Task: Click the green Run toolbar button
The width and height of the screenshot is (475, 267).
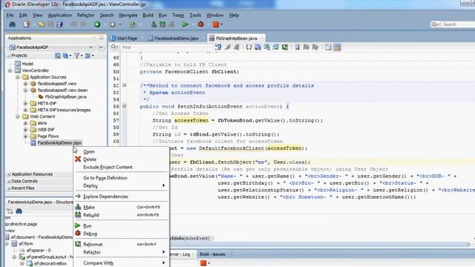Action: coord(185,24)
